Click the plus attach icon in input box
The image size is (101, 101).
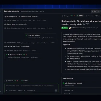7,91
